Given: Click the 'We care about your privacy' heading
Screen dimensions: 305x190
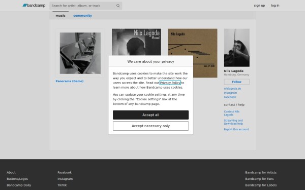Looking at the screenshot, I should 151,61.
